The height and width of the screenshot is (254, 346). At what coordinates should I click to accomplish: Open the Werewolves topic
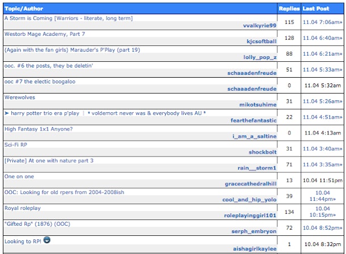20,98
